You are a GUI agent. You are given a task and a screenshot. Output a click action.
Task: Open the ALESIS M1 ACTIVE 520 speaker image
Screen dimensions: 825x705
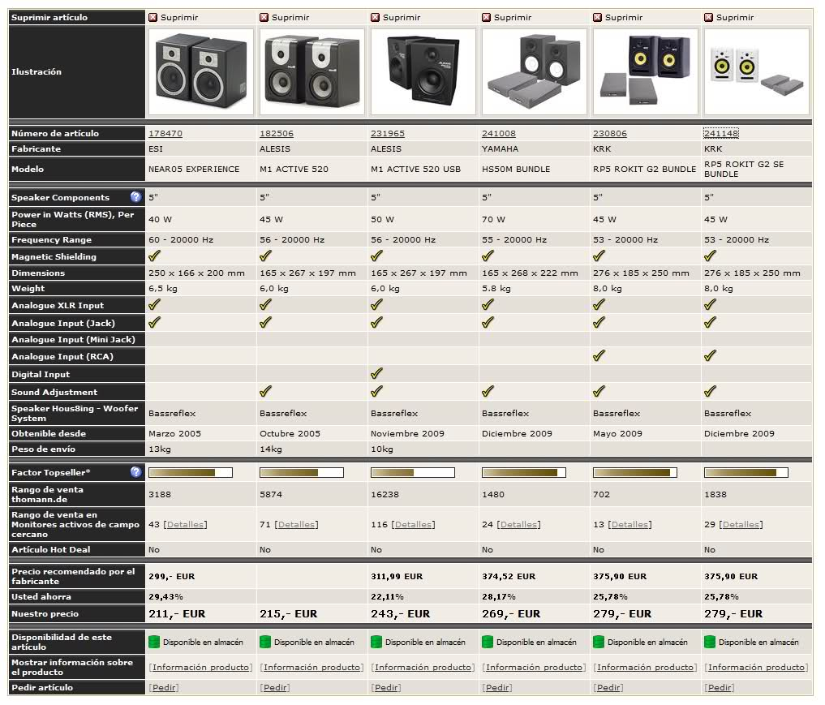pos(312,71)
